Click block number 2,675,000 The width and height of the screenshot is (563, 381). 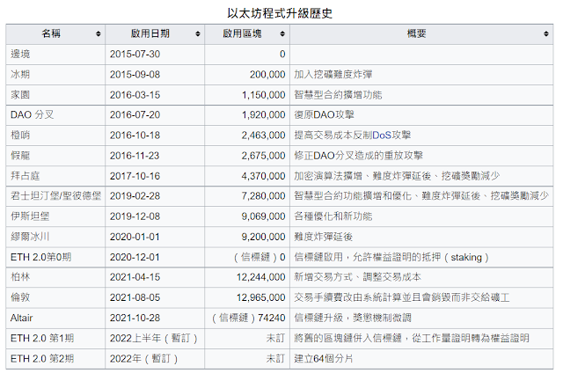coord(264,156)
